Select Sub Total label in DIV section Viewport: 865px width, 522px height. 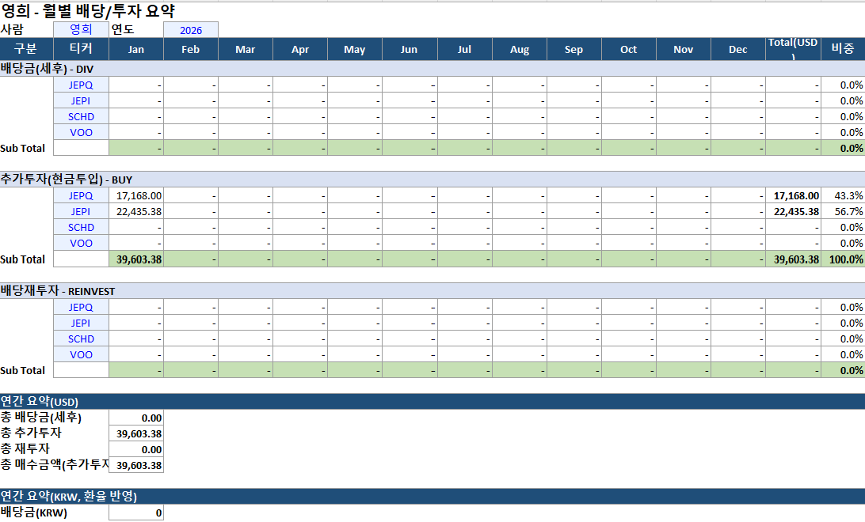26,148
